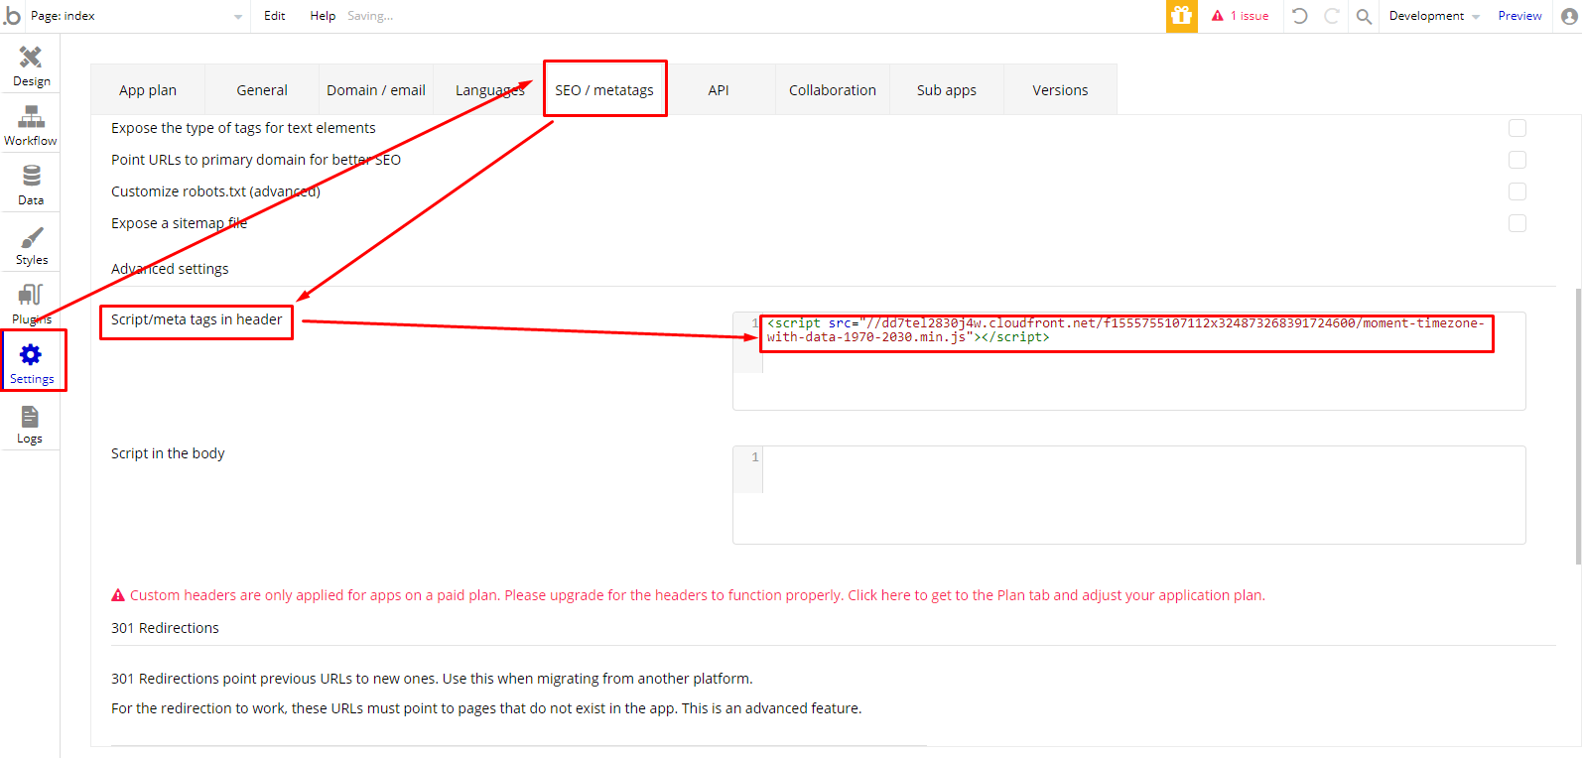Switch to the App plan tab
1582x758 pixels.
(148, 90)
